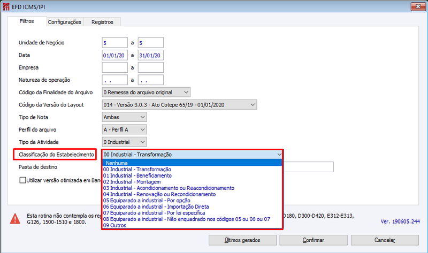Click the red warning triangle icon

pyautogui.click(x=15, y=219)
